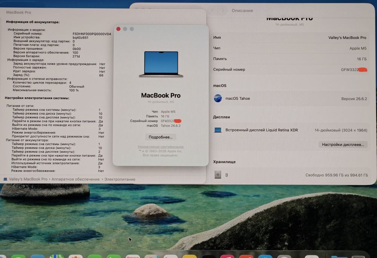Image resolution: width=377 pixels, height=258 pixels.
Task: Click the Имя row showing Valley's MacBook Pro
Action: (x=290, y=37)
